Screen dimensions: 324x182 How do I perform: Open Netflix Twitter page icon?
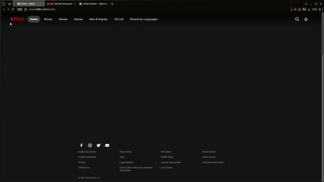click(x=98, y=145)
